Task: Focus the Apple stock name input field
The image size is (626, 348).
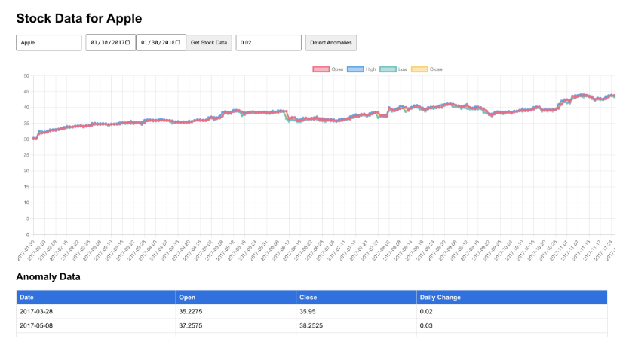Action: pos(48,43)
